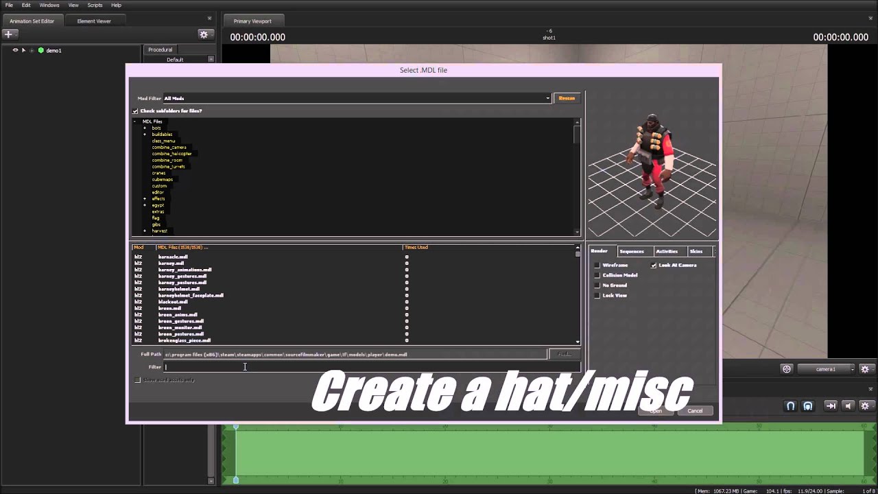The height and width of the screenshot is (494, 878).
Task: Sort by Times Used column
Action: click(x=416, y=247)
